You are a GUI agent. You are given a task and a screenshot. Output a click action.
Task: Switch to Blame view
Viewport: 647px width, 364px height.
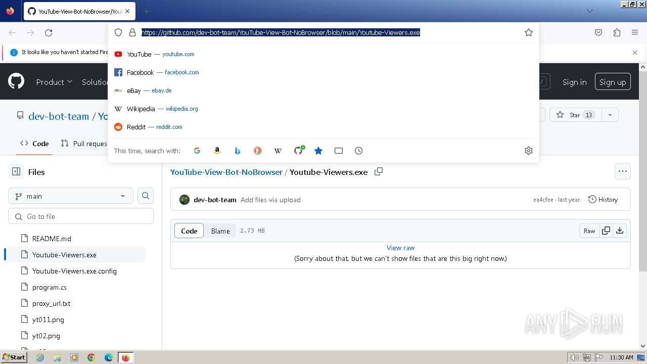click(220, 231)
